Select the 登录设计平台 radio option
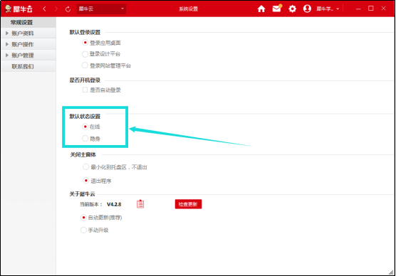This screenshot has width=396, height=276. (85, 54)
